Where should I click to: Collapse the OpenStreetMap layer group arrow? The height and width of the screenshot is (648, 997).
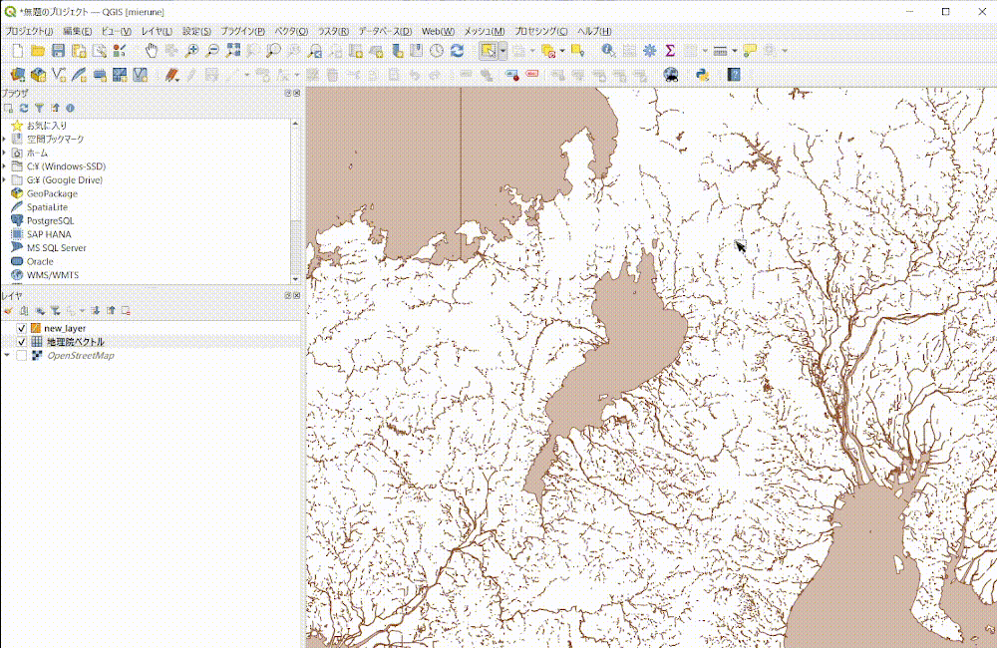click(x=7, y=356)
